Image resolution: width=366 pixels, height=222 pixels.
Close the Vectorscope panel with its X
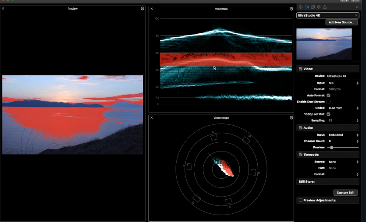(152, 118)
